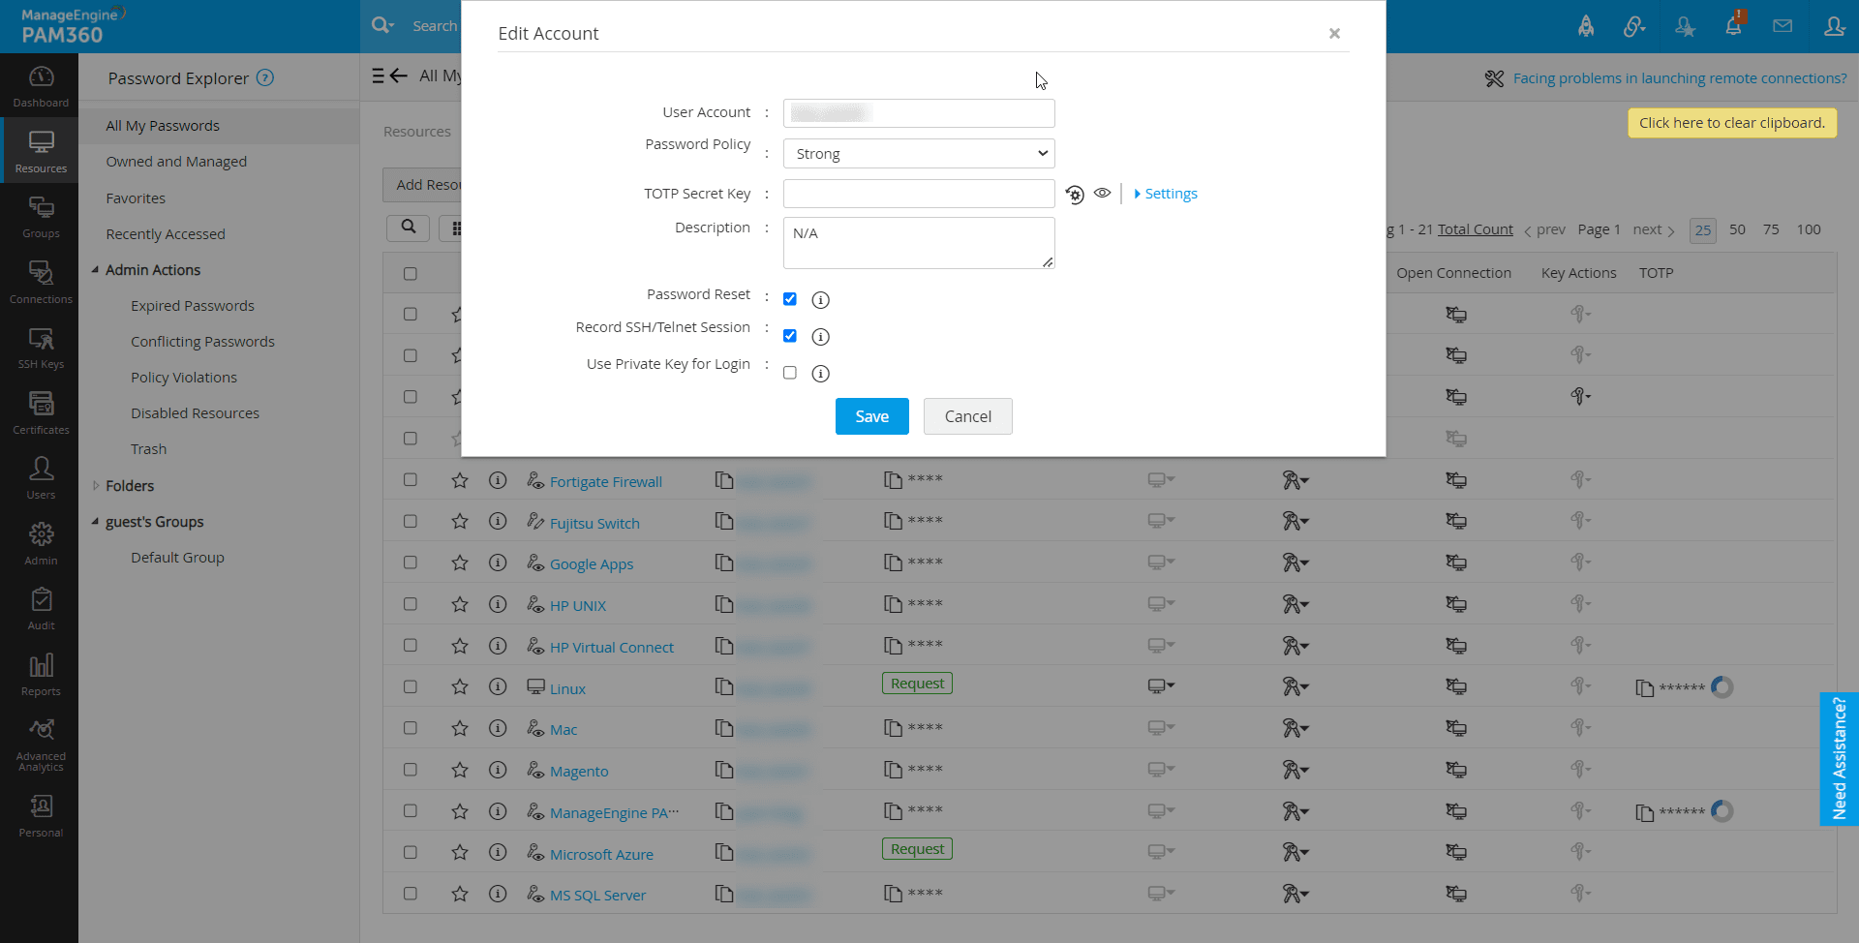Screen dimensions: 1859x943
Task: Check the Fortigate Firewall row checkbox
Action: (x=411, y=480)
